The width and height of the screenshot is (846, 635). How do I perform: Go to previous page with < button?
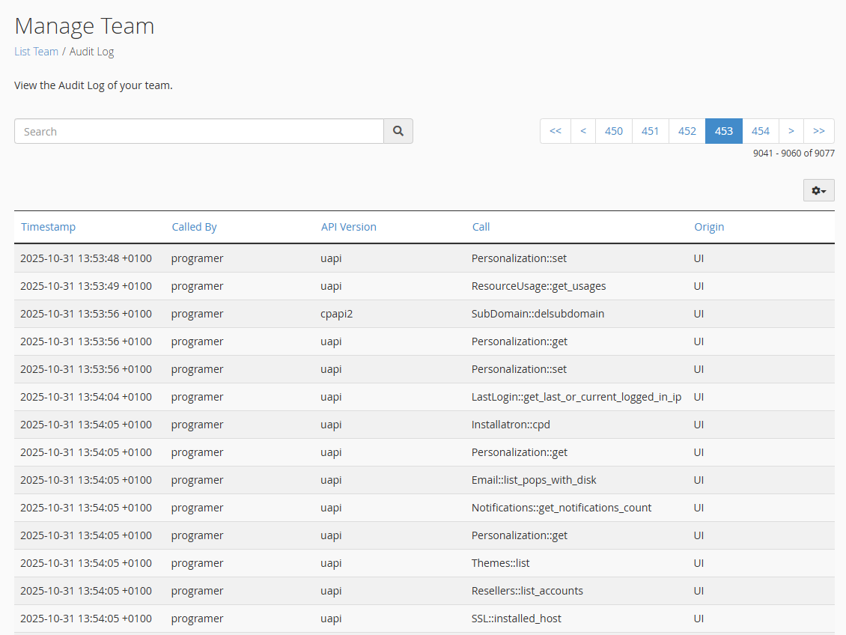click(x=582, y=131)
